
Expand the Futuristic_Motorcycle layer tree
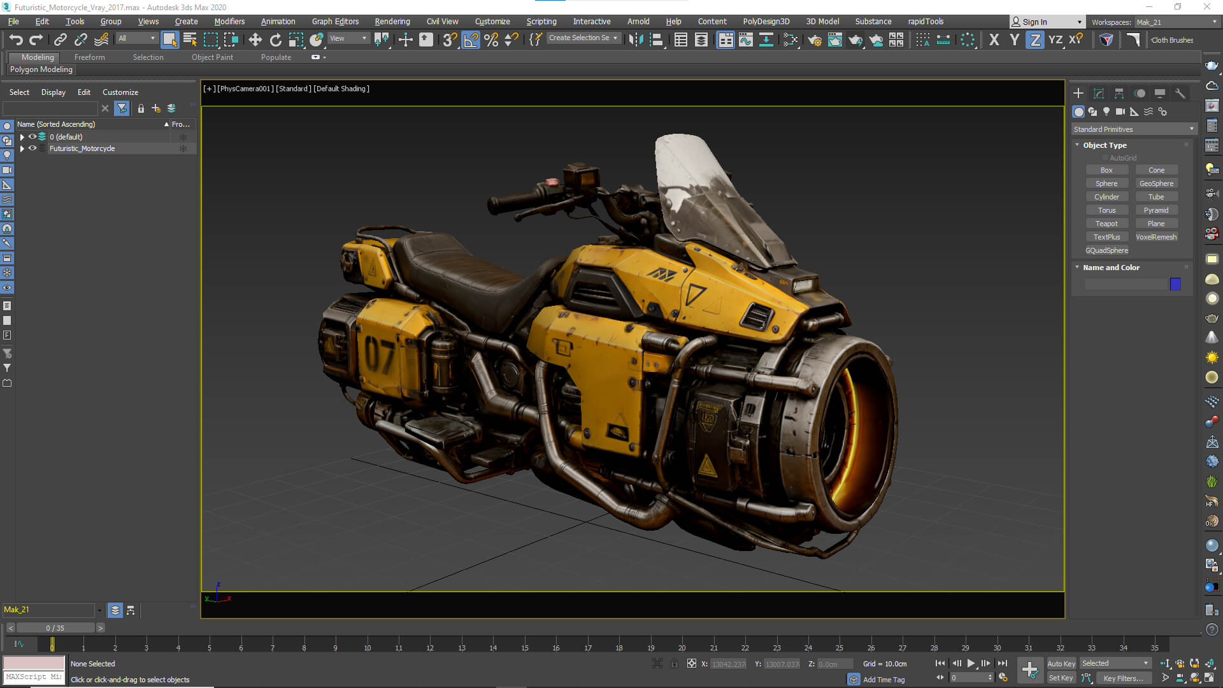[22, 148]
